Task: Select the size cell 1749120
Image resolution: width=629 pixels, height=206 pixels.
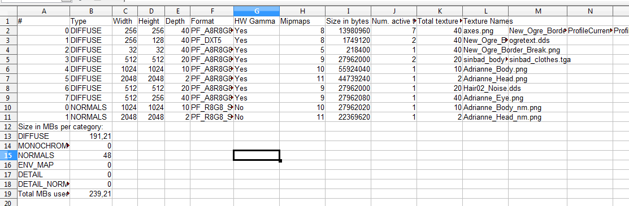Action: (x=348, y=40)
